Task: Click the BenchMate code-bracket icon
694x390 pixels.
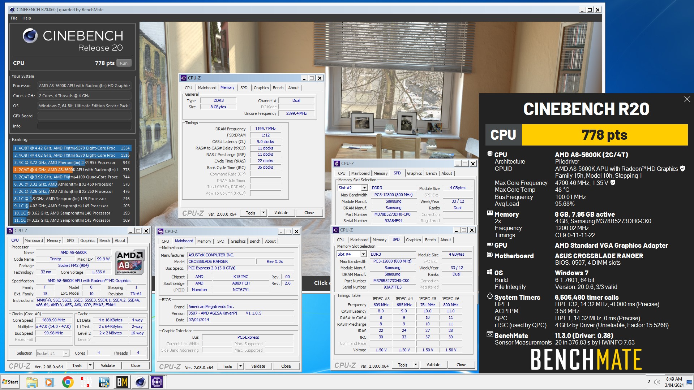Action: point(490,335)
